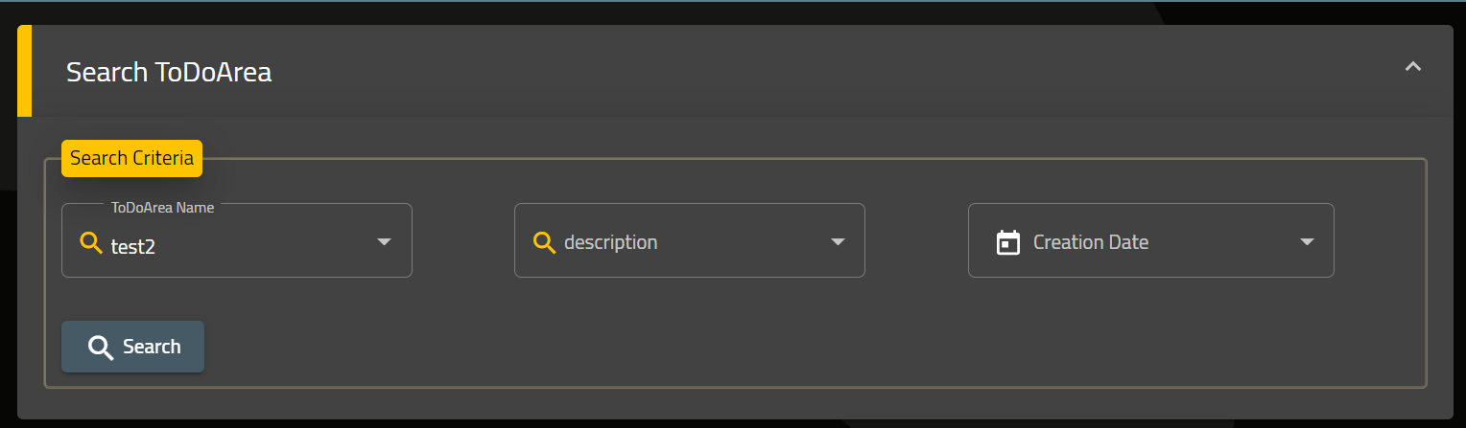This screenshot has height=428, width=1466.
Task: Click the magnifier icon in ToDoArea Name field
Action: point(91,242)
